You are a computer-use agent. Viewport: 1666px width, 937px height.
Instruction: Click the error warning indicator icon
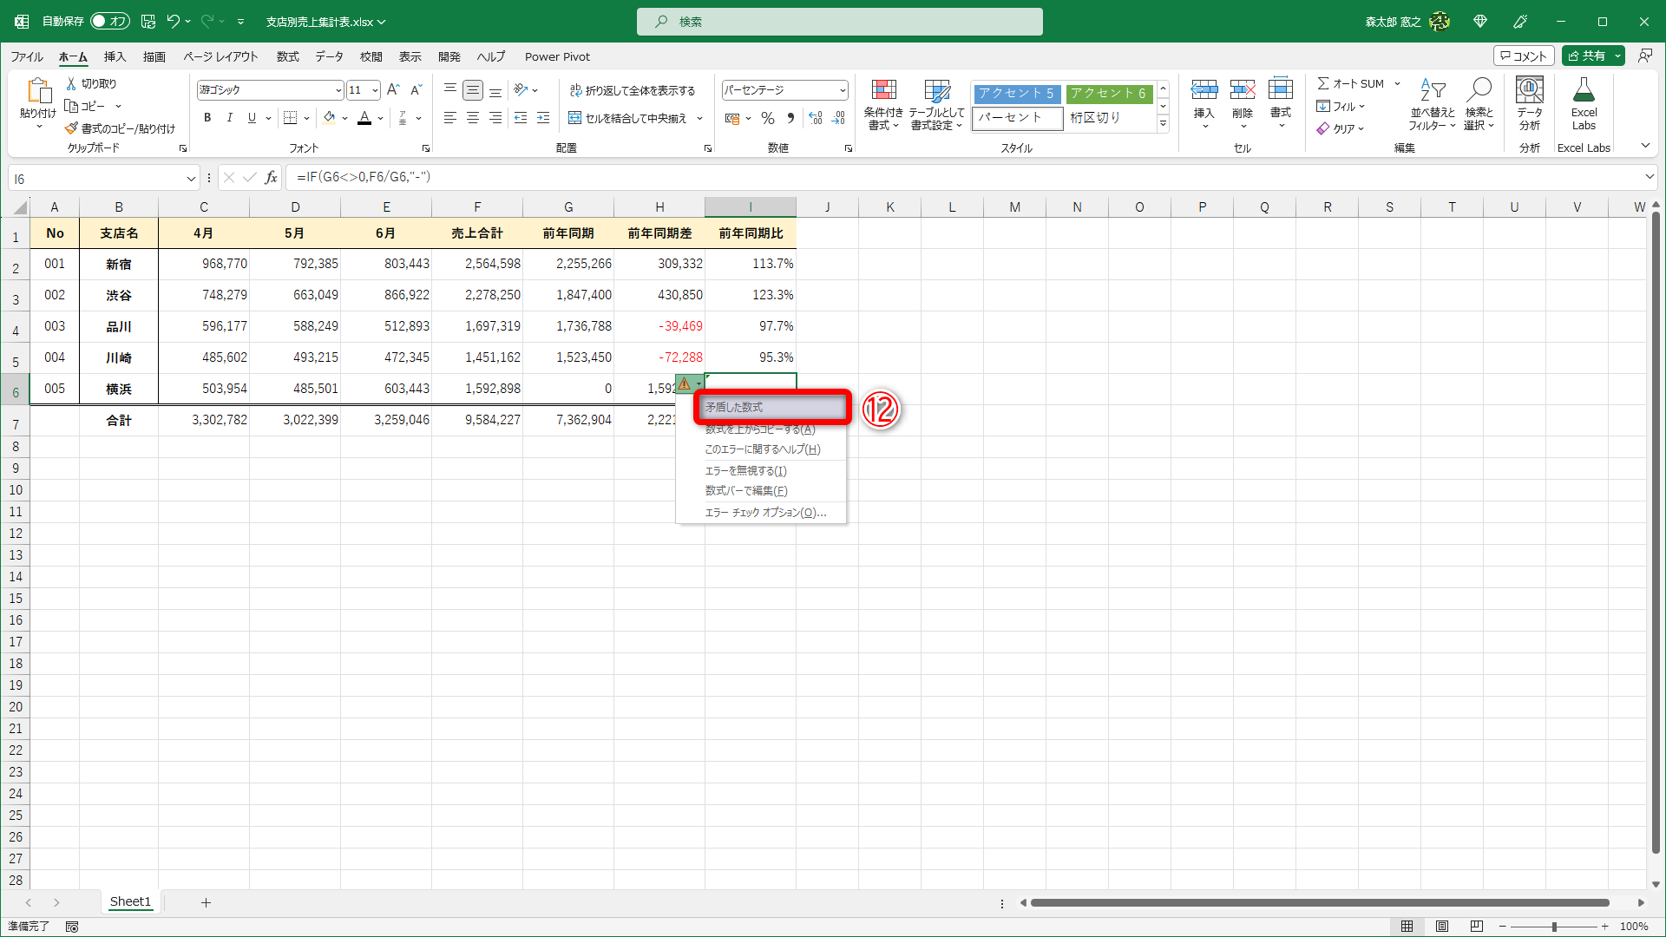click(685, 383)
